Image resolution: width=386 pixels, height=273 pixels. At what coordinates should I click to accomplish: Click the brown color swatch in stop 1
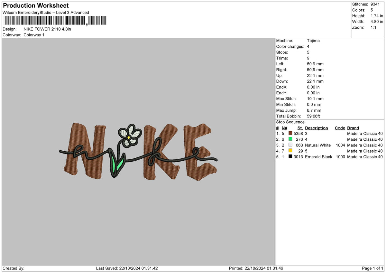coord(290,133)
